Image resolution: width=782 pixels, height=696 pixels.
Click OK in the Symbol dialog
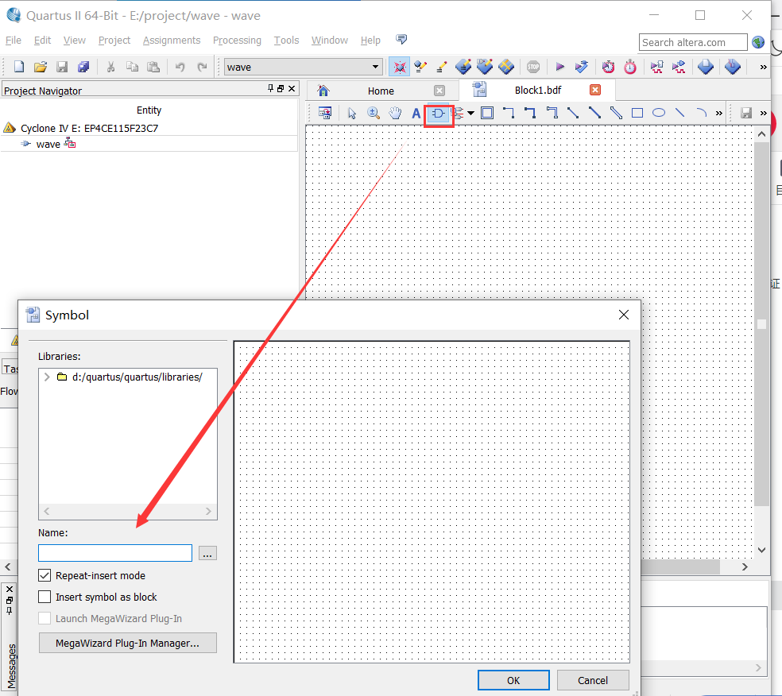[x=513, y=681]
